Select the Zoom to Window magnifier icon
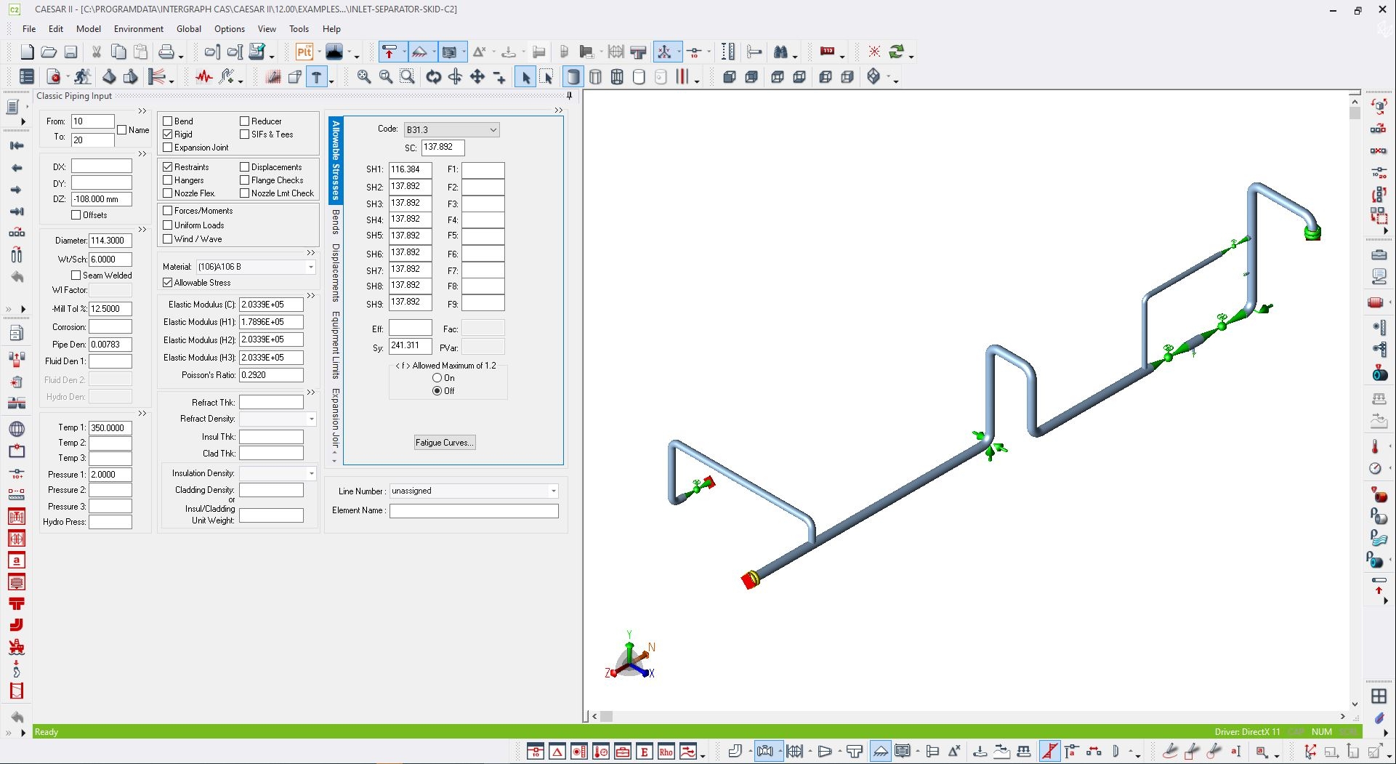 [x=408, y=77]
